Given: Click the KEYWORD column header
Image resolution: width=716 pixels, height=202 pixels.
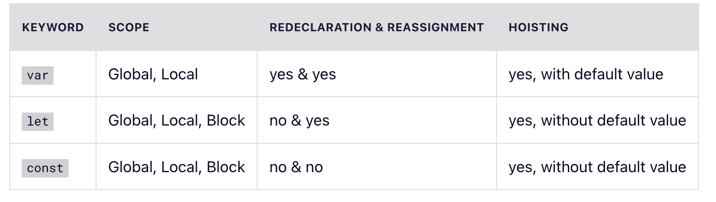Looking at the screenshot, I should (x=53, y=27).
